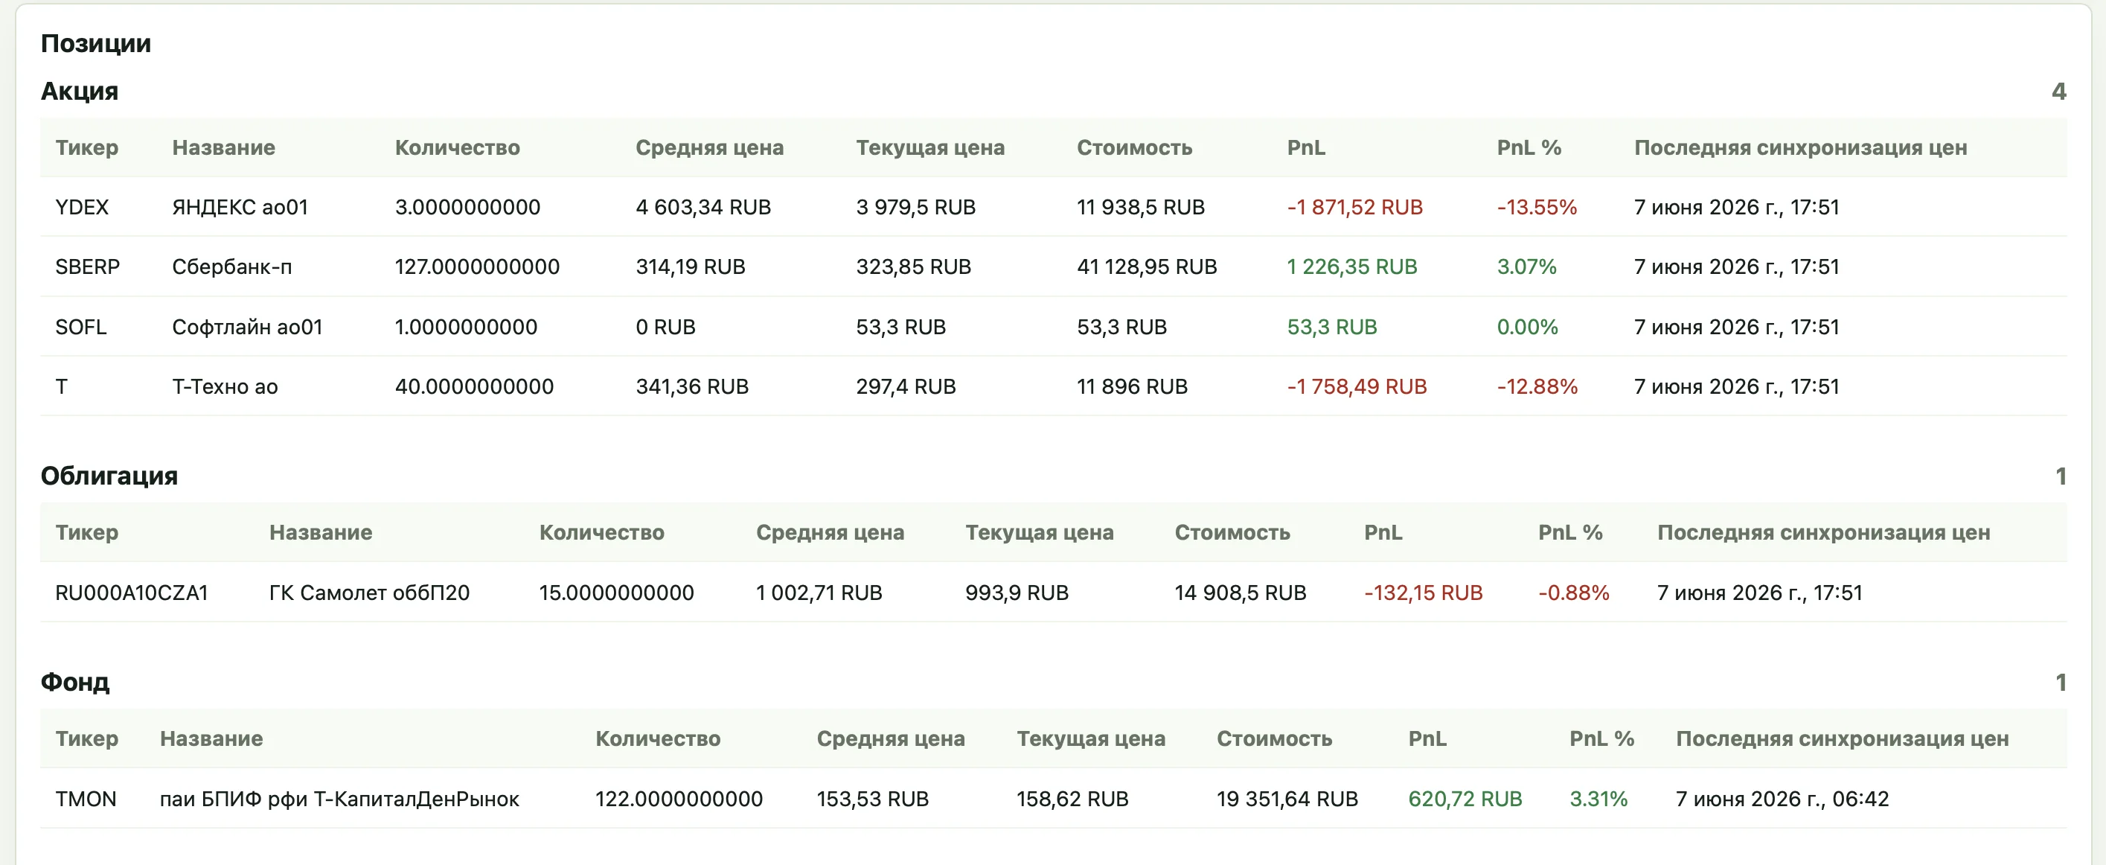Click the Акция section heading
Screen dimensions: 2106x865
click(80, 91)
